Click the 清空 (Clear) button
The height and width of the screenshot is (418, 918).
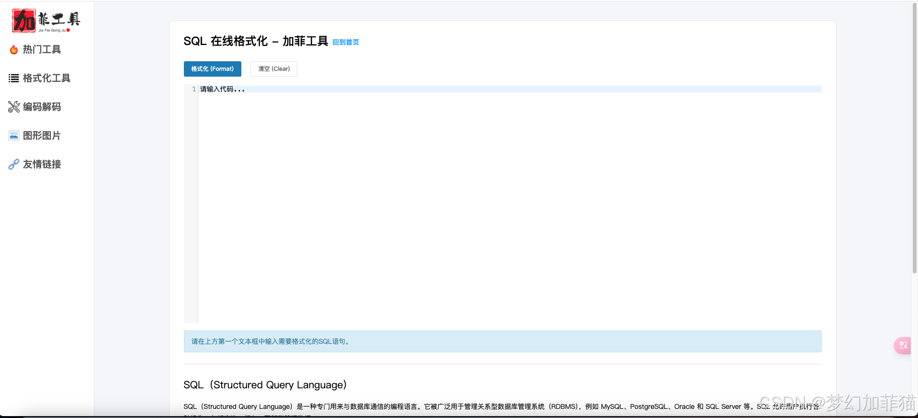click(274, 69)
